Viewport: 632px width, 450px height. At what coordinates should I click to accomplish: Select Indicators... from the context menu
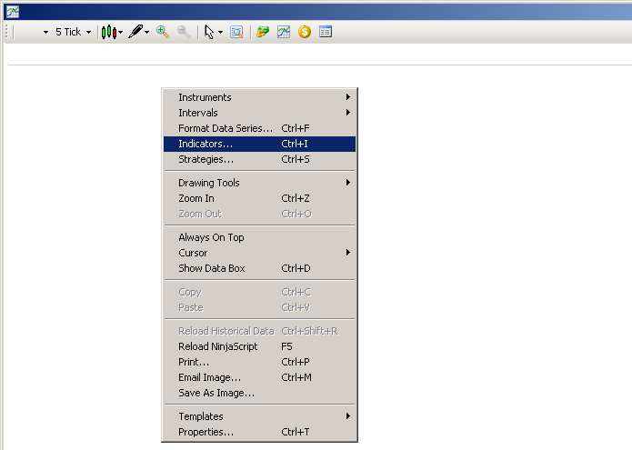206,144
